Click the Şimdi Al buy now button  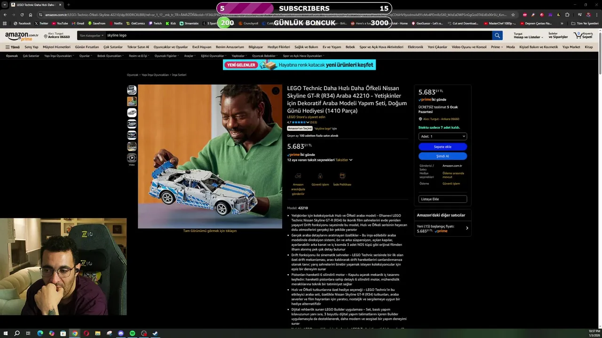pos(443,156)
